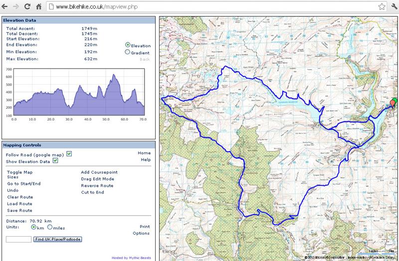Select the Gradient radio button
The width and height of the screenshot is (399, 261).
128,52
